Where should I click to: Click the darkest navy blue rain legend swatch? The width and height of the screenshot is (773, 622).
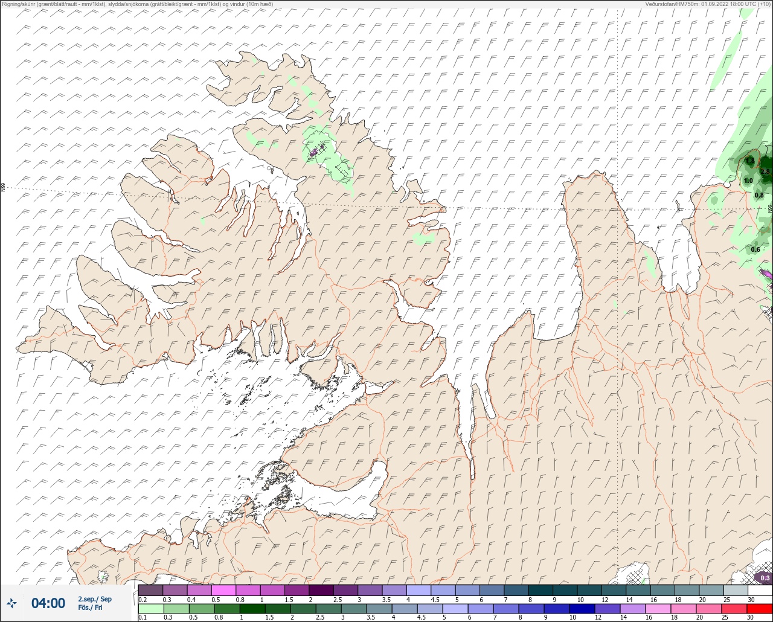[x=582, y=608]
